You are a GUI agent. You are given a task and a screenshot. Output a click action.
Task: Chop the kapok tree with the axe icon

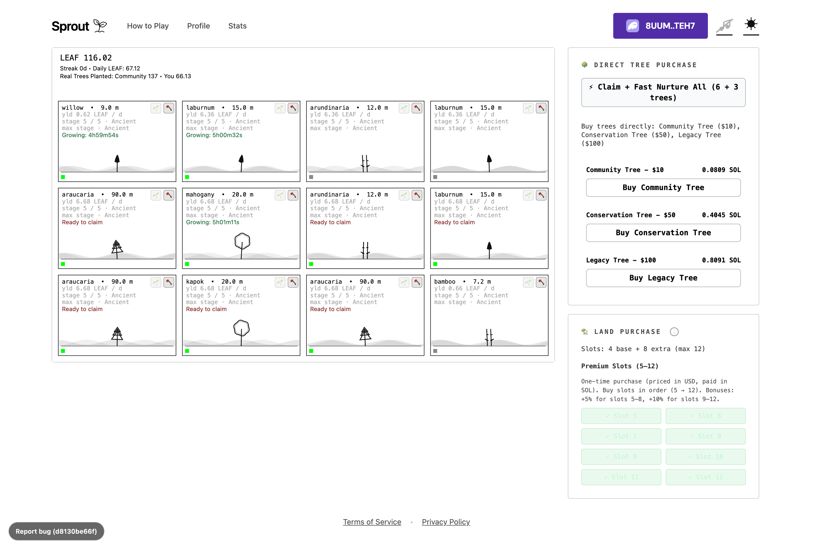(x=293, y=282)
